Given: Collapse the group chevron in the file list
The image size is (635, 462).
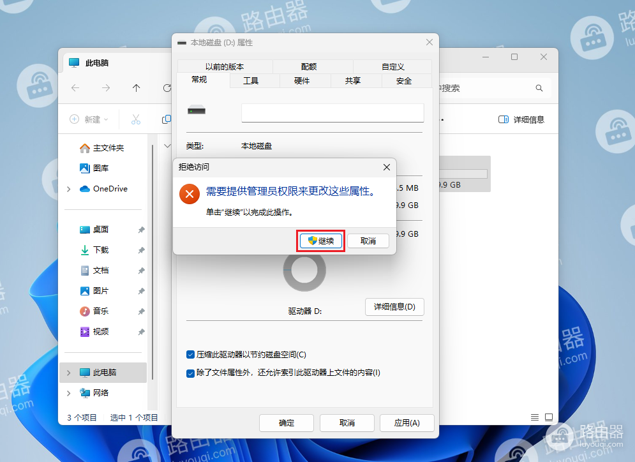Looking at the screenshot, I should [167, 145].
